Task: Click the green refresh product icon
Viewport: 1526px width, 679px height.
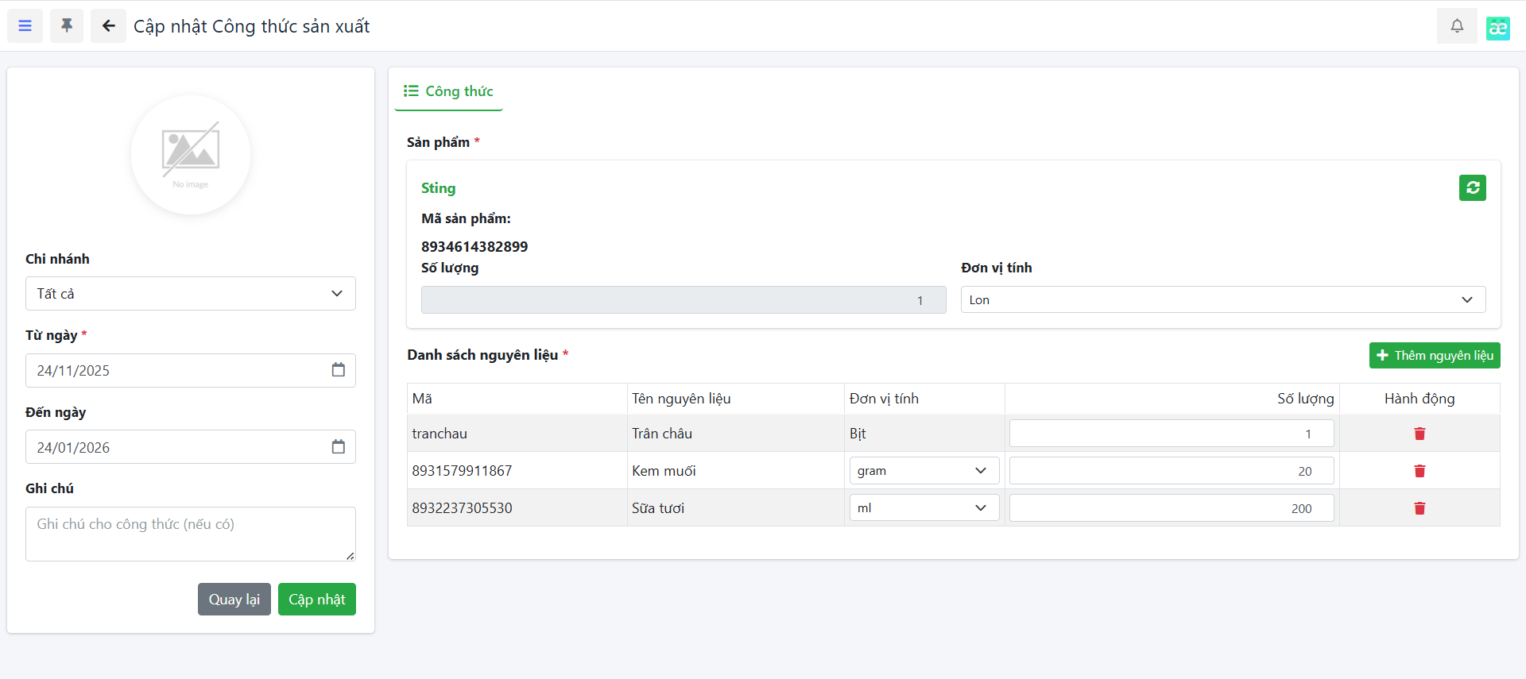Action: click(x=1472, y=188)
